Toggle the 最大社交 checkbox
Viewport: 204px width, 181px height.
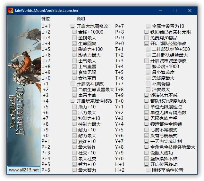pos(74,159)
